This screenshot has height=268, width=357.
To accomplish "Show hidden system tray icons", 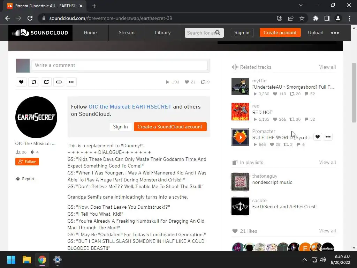I will (x=305, y=260).
